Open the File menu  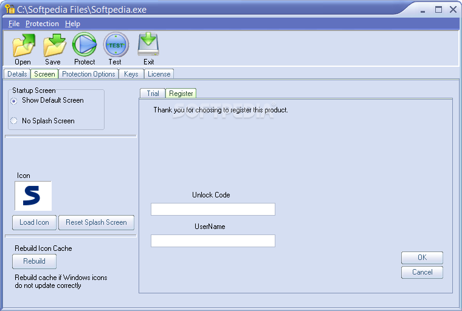(x=14, y=24)
